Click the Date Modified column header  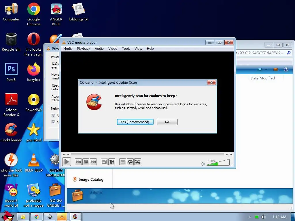pyautogui.click(x=262, y=78)
